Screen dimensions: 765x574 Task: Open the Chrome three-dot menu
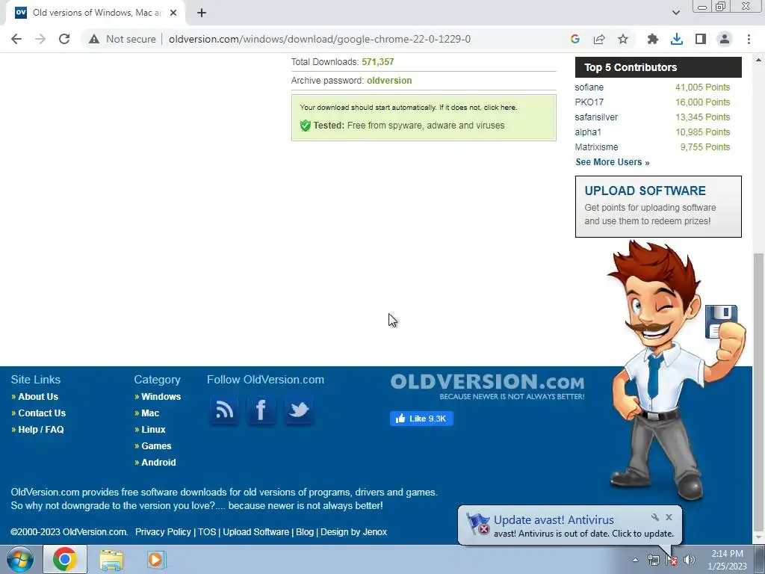coord(749,39)
